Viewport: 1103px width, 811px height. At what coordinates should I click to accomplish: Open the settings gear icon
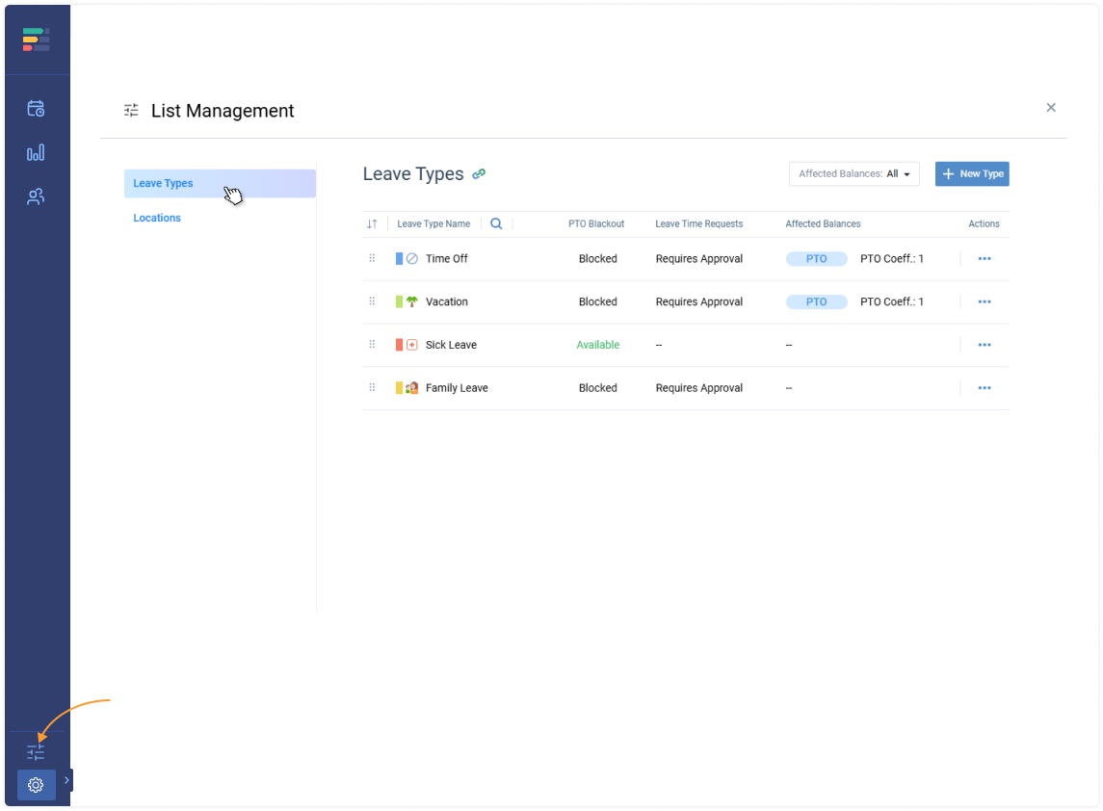36,785
